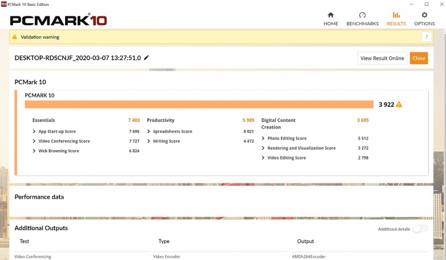Click the PCMark 10 logo

pos(58,20)
